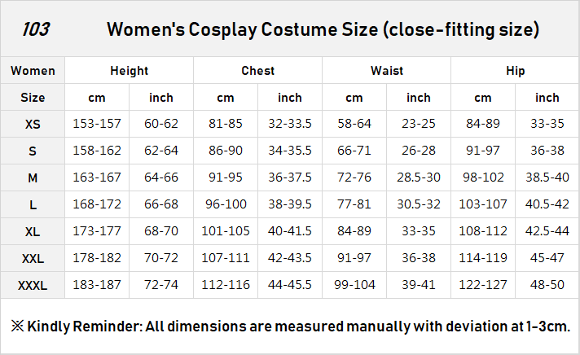Click the Women header cell
Screen dimensions: 580x355
[x=33, y=71]
